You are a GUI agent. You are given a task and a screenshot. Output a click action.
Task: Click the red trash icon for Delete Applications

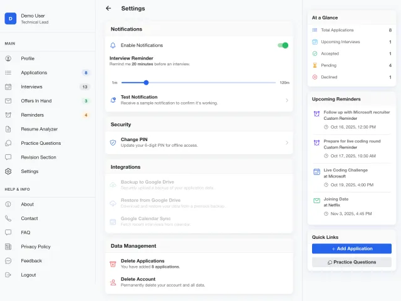[x=113, y=264]
